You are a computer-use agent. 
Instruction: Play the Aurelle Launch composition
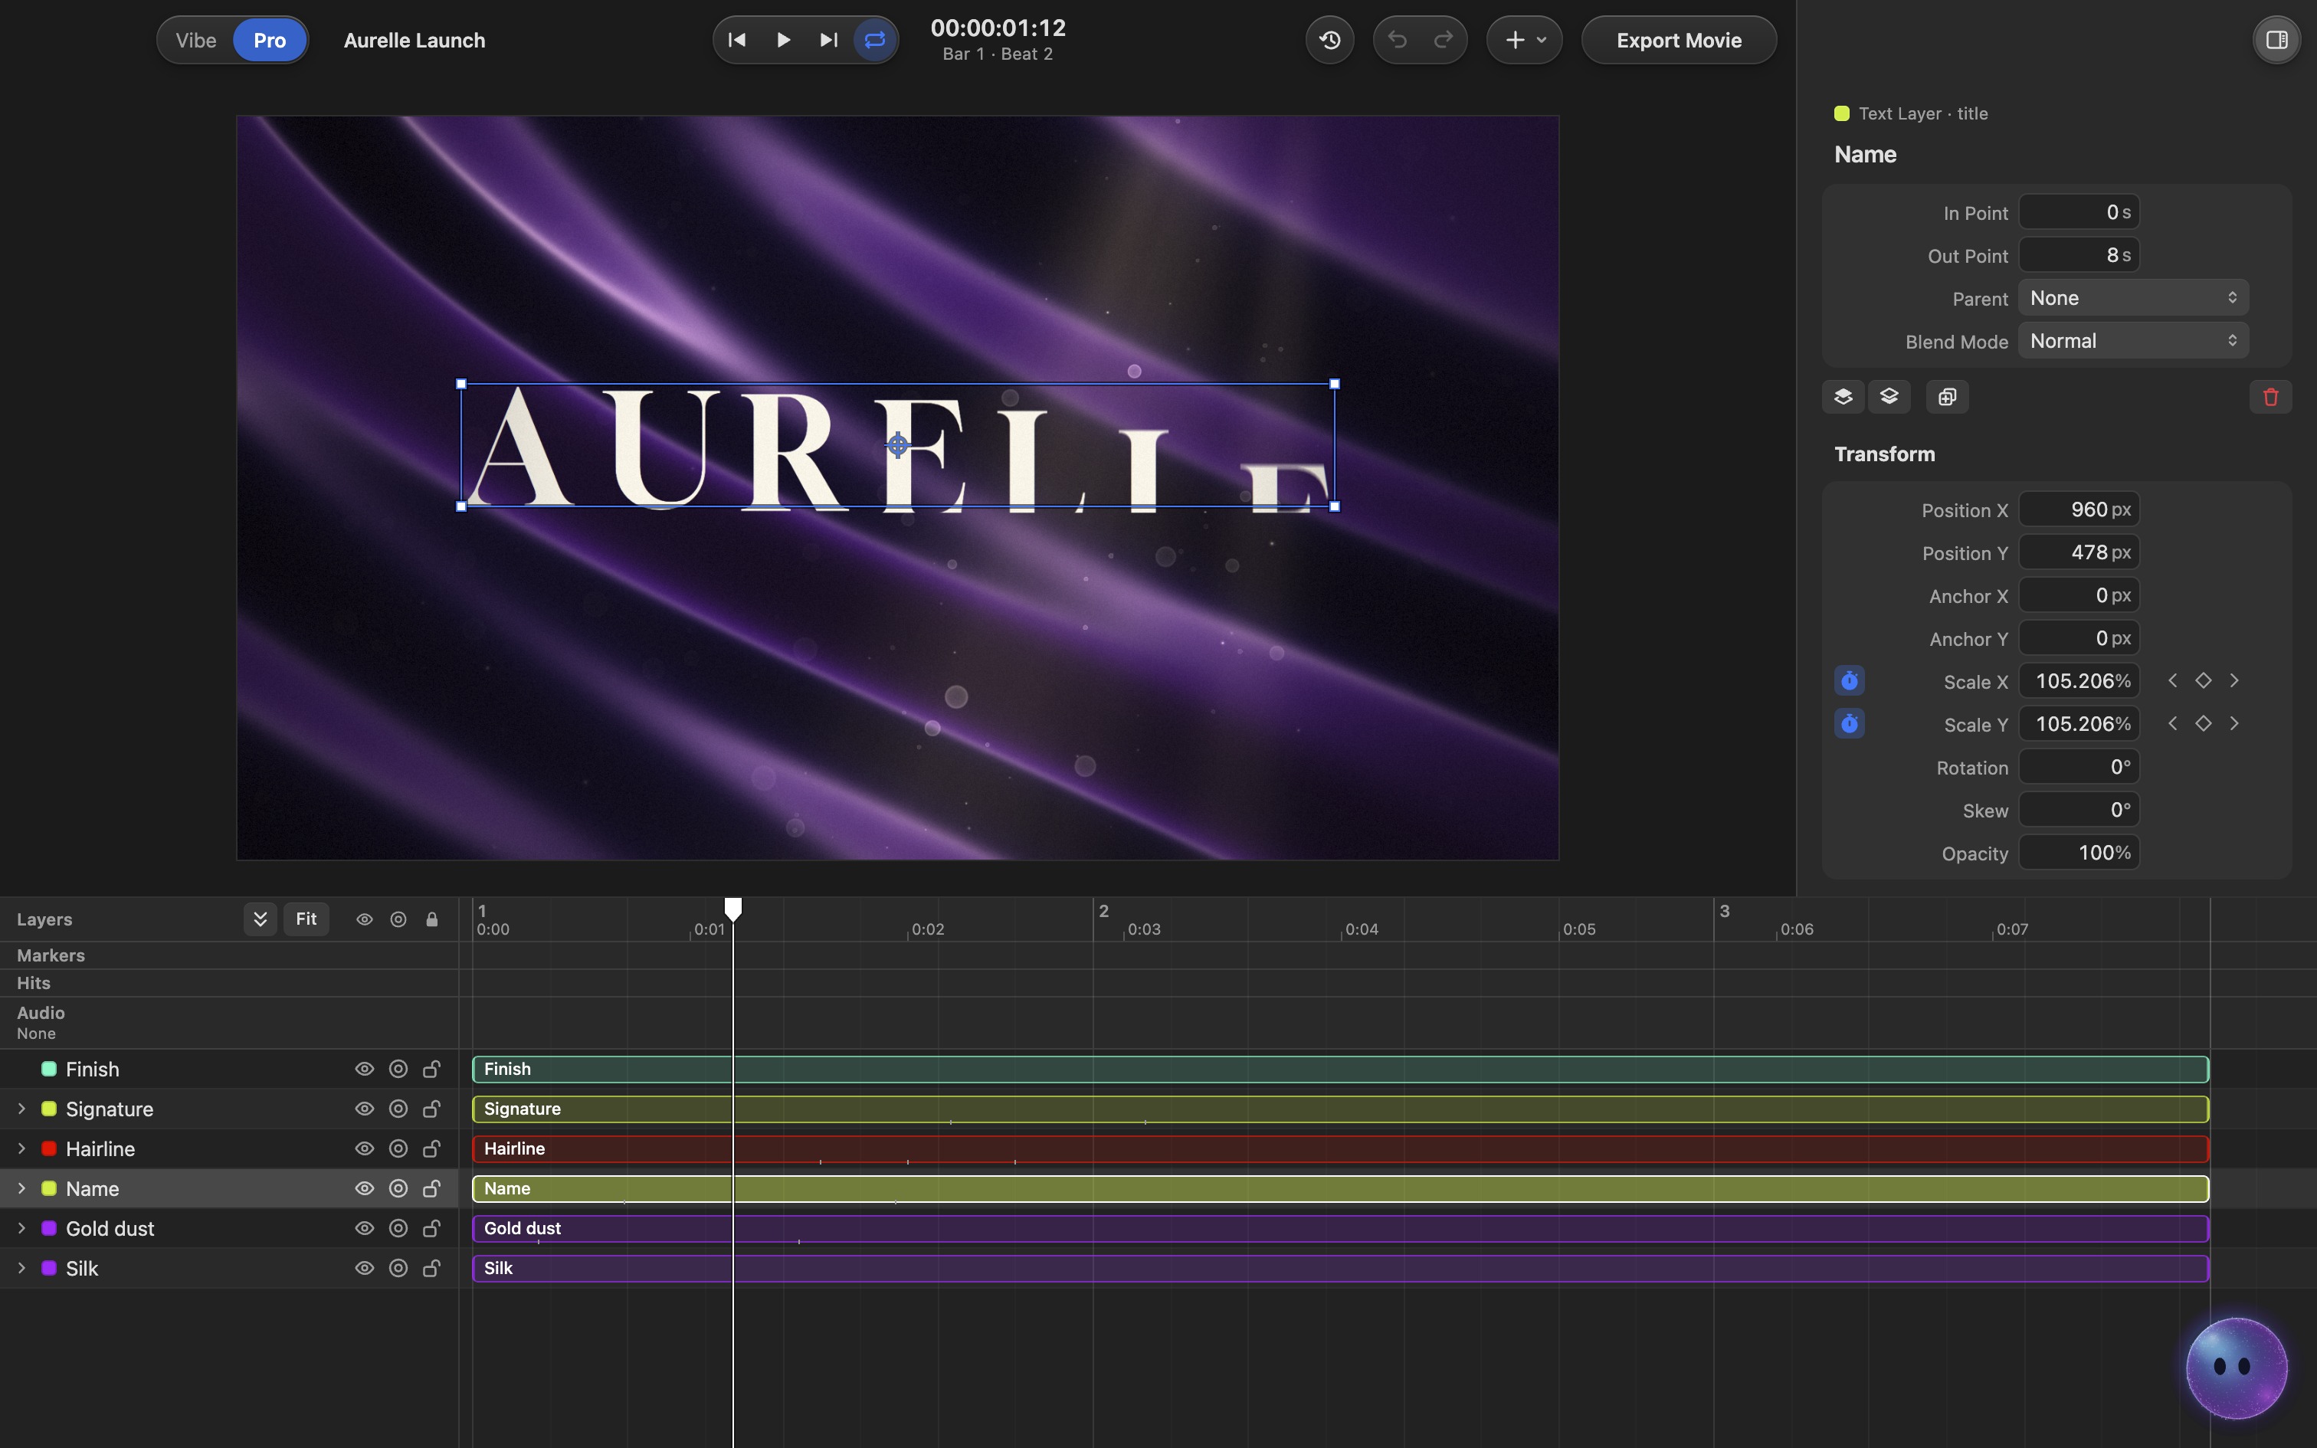(783, 40)
